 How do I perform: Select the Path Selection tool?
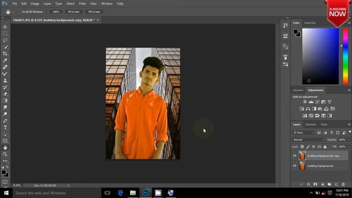[x=5, y=134]
